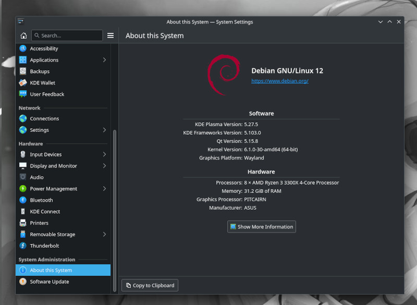The width and height of the screenshot is (417, 305).
Task: Select Software Update in the sidebar
Action: click(x=43, y=282)
